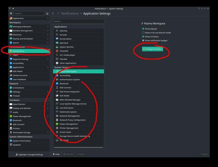The width and height of the screenshot is (218, 167).
Task: Expand the Appearance category arrow
Action: pyautogui.click(x=48, y=18)
